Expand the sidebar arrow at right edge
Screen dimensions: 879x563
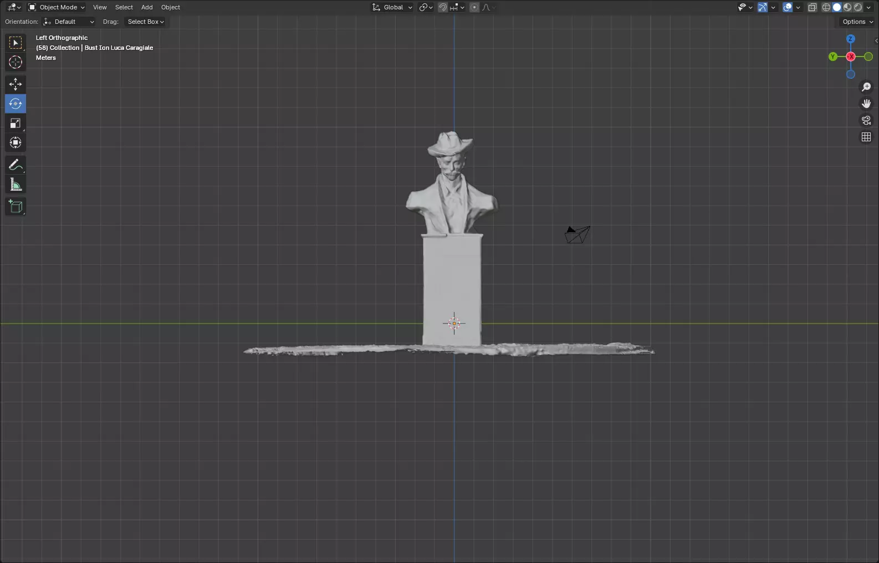tap(876, 40)
